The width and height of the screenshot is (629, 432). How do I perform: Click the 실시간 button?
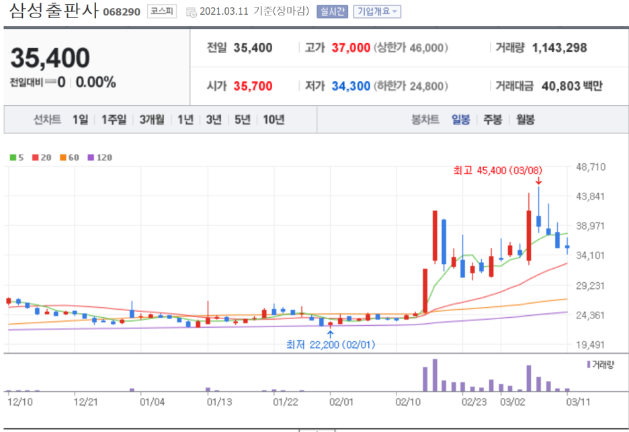[x=332, y=11]
